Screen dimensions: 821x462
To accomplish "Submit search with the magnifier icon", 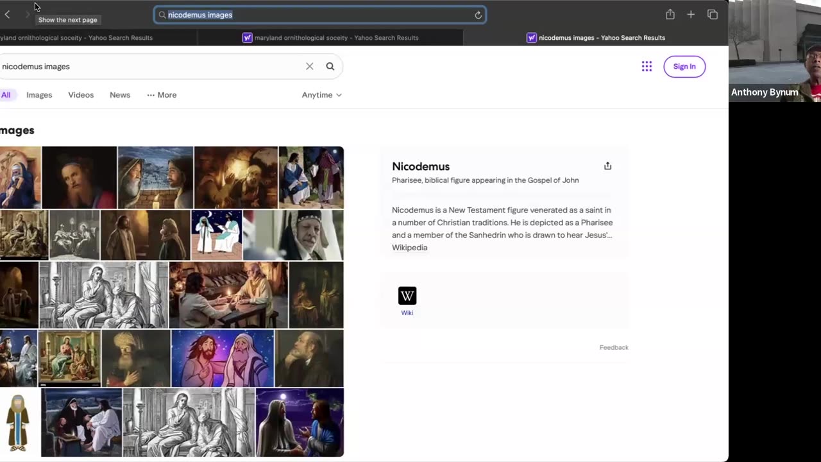I will (x=330, y=66).
